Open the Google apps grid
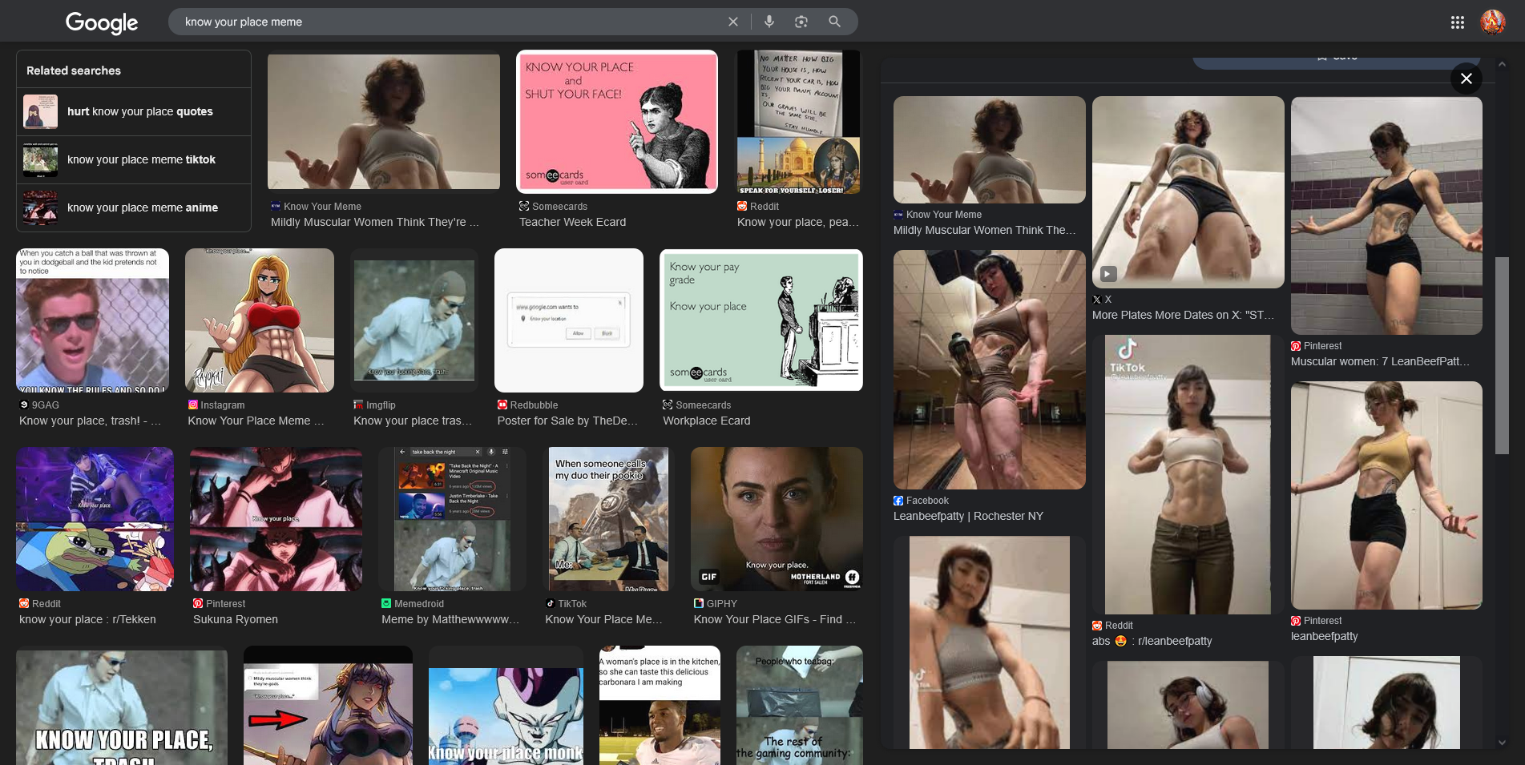 1458,22
